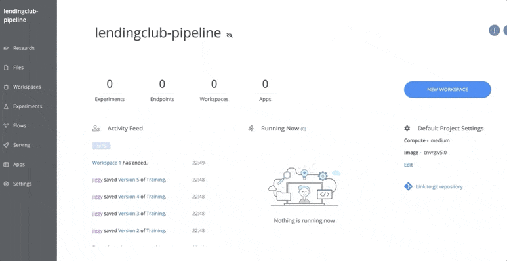Click the Flows branching icon
Viewport: 507px width, 261px height.
6,125
